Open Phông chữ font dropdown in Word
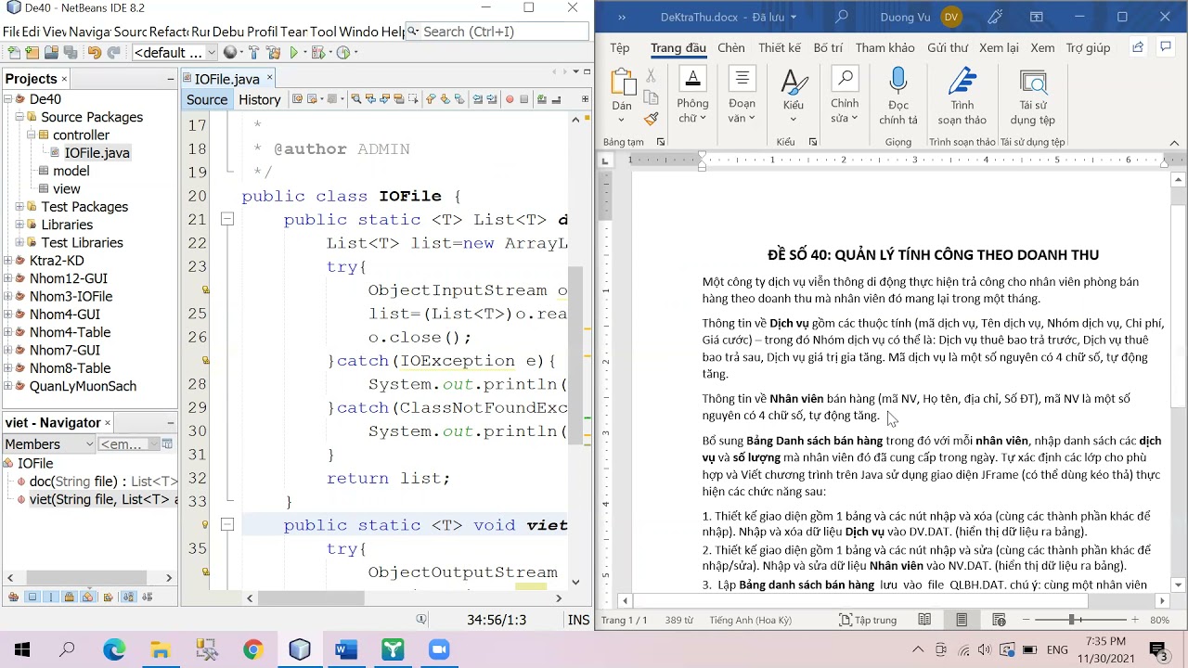The height and width of the screenshot is (668, 1188). point(692,96)
